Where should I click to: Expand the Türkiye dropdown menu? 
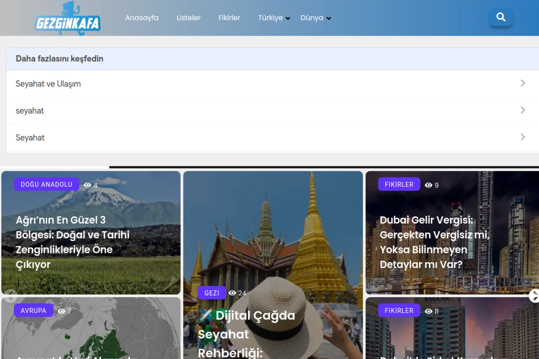coord(274,18)
